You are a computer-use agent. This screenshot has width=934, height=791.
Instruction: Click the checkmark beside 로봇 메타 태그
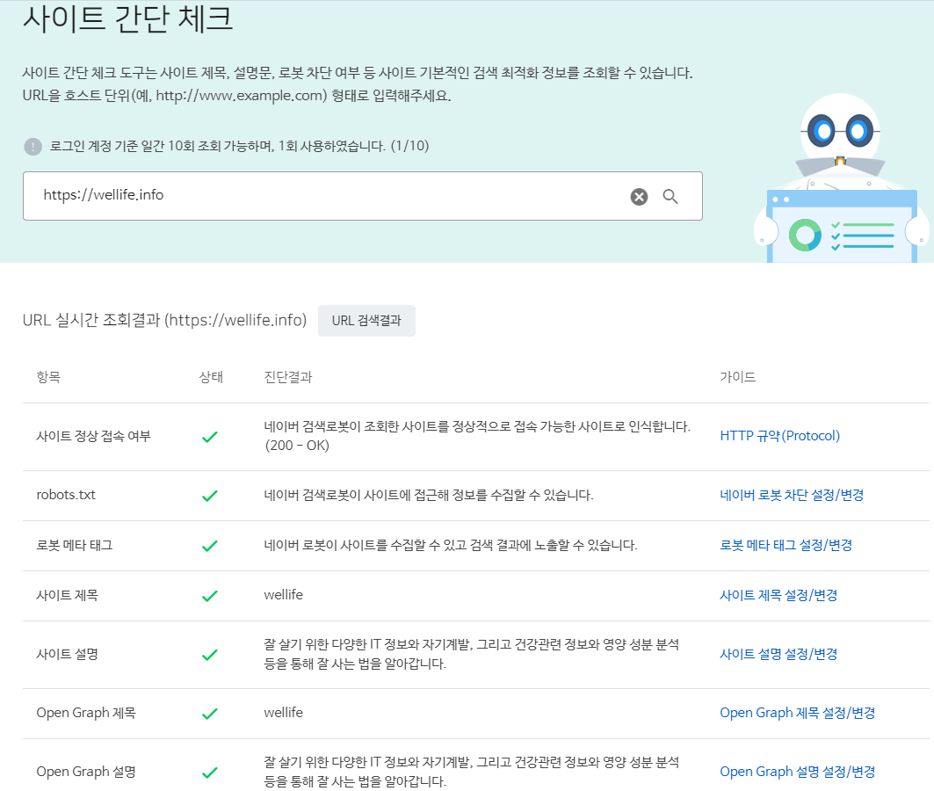pyautogui.click(x=209, y=546)
